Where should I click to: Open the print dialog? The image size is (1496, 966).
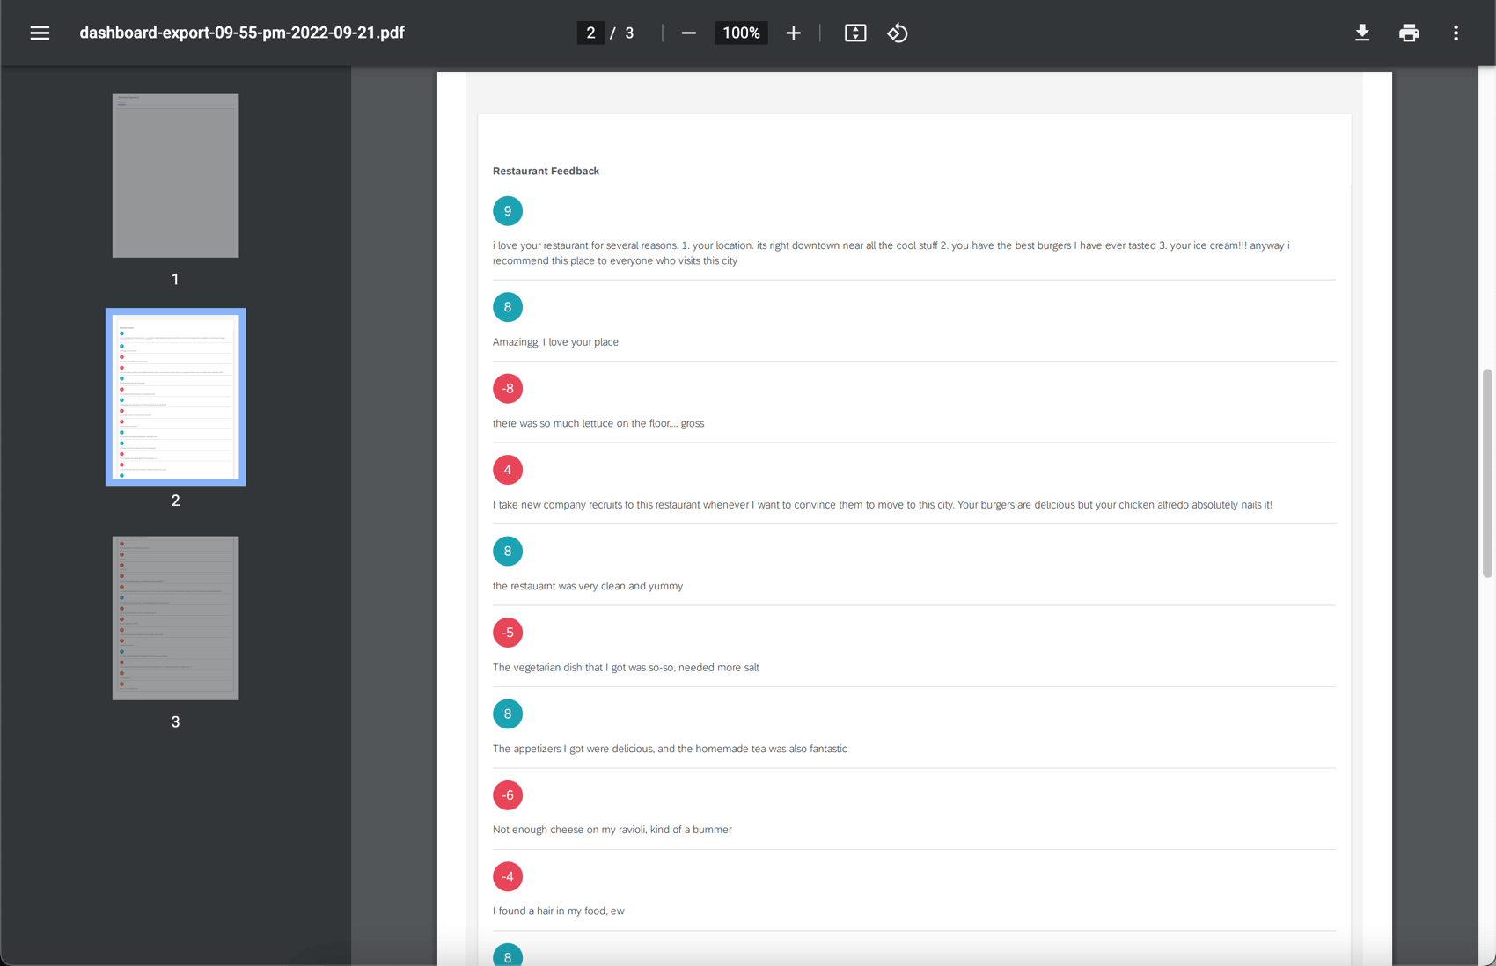1409,33
